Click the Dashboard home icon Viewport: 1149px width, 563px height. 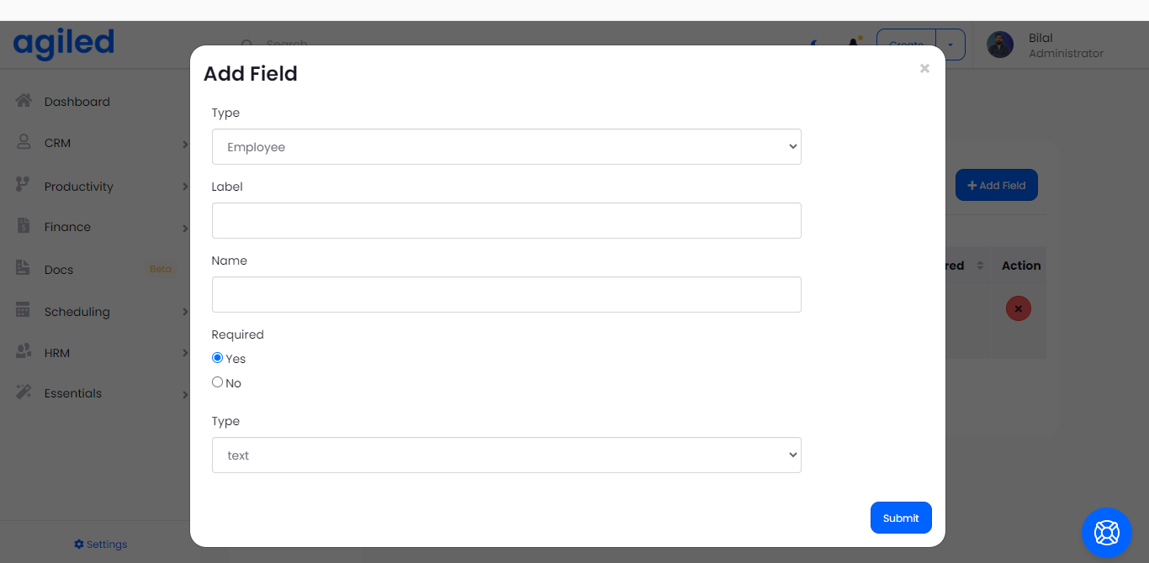coord(24,101)
